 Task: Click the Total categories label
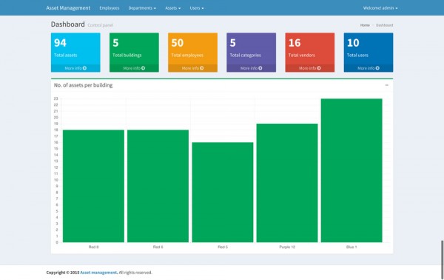coord(245,56)
